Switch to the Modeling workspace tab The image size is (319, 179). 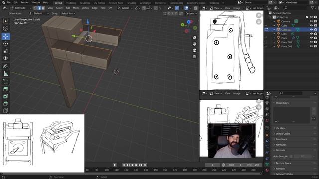click(x=71, y=3)
